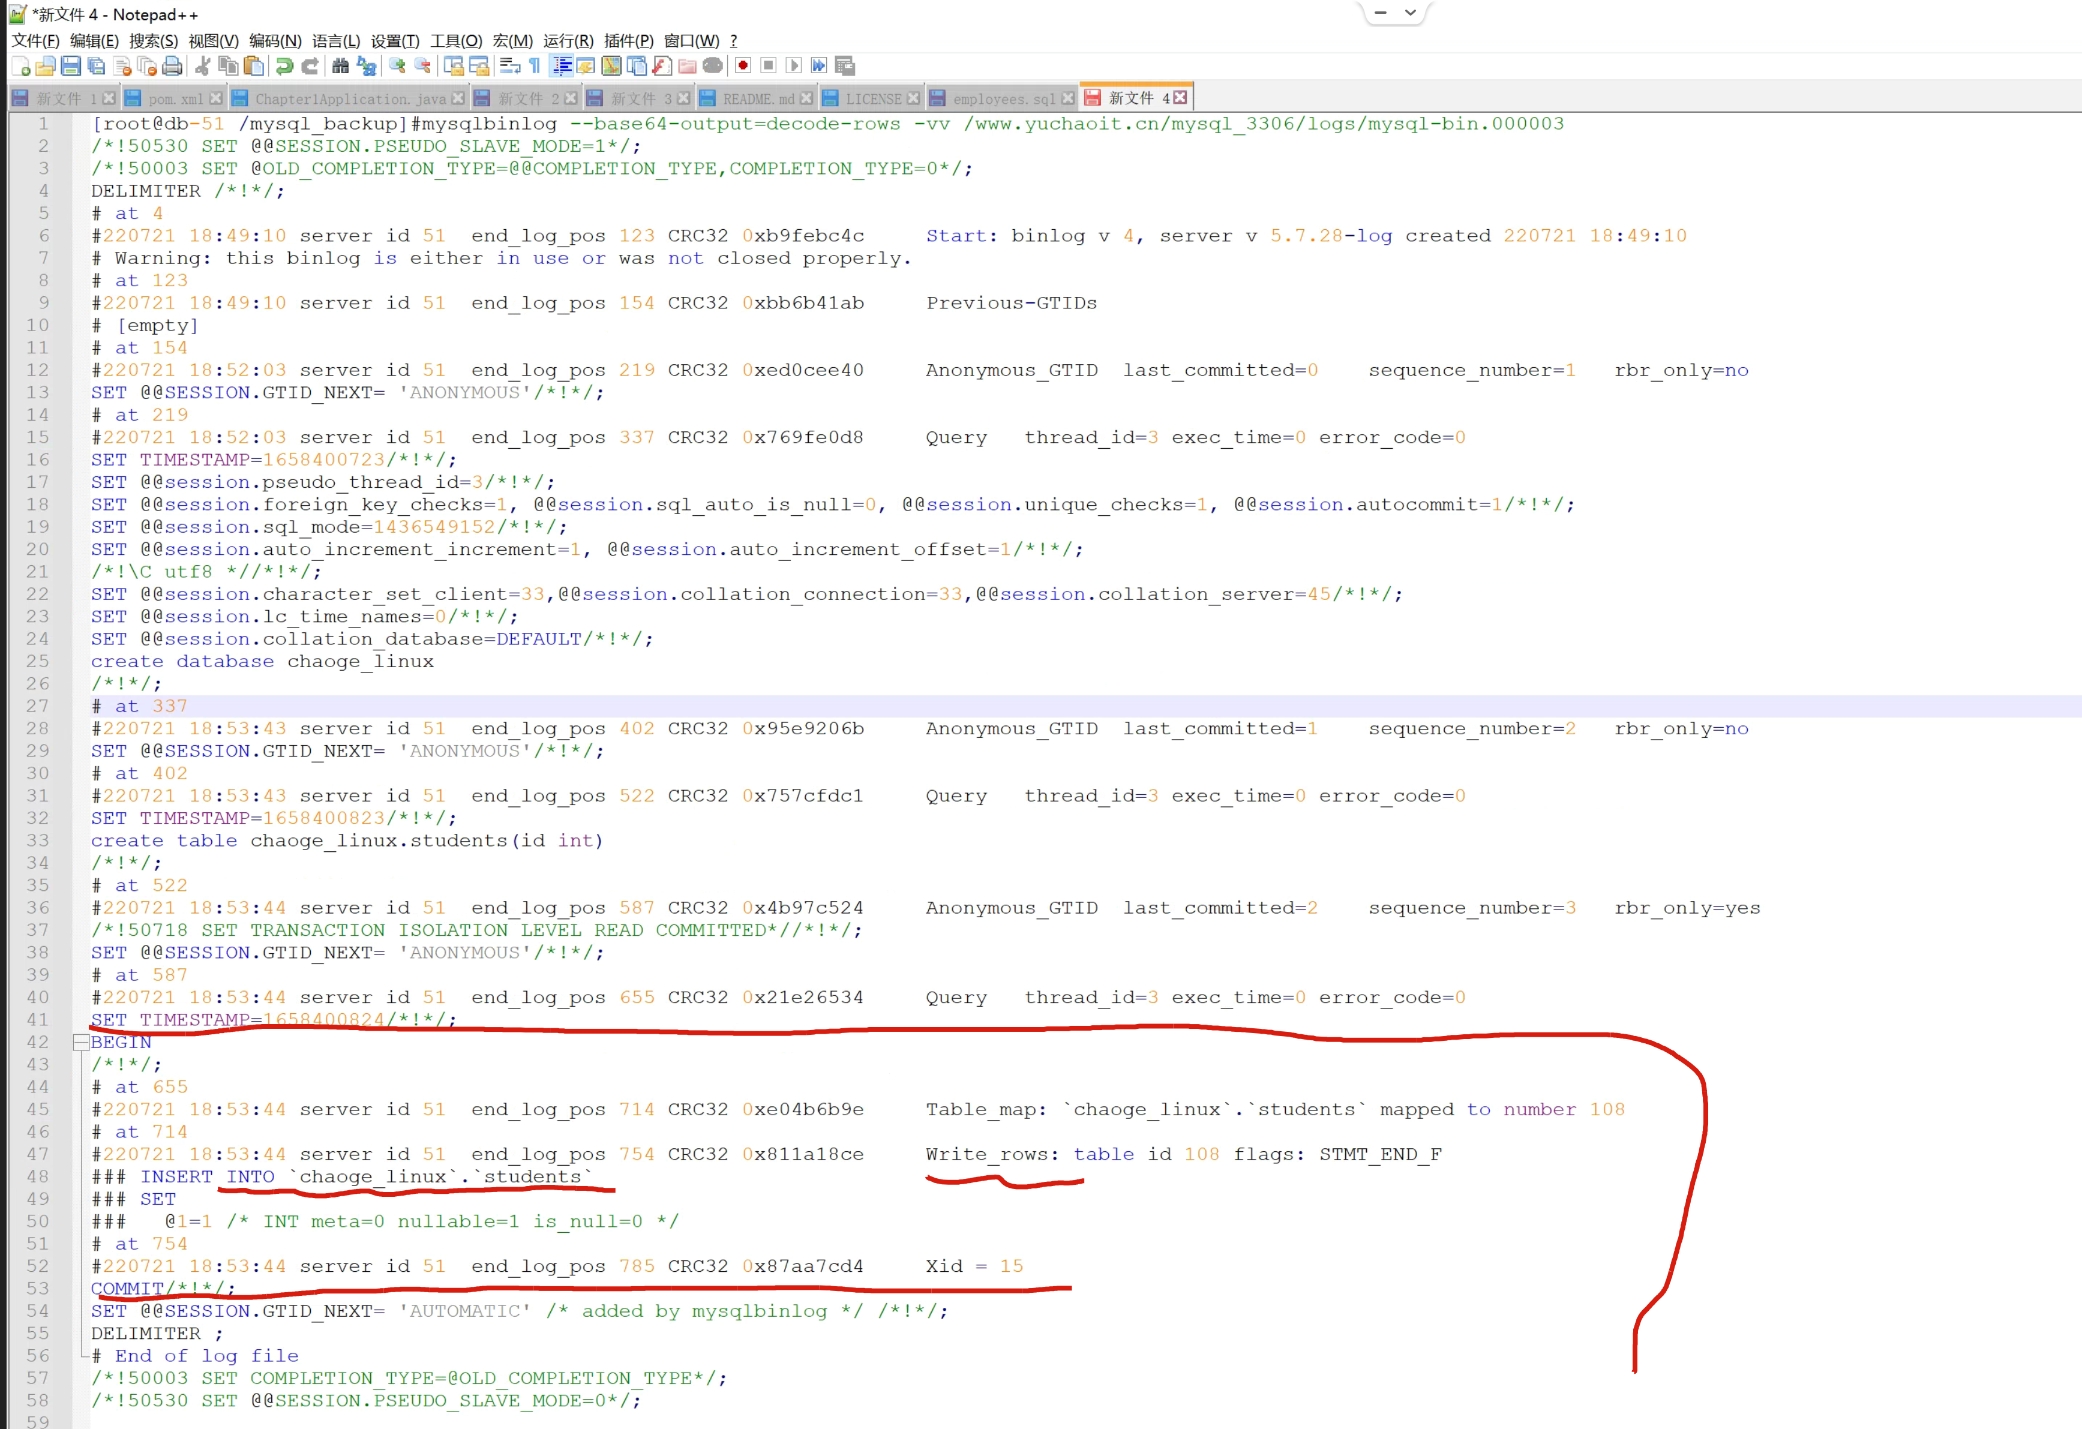The image size is (2082, 1429).
Task: Click the Save file toolbar icon
Action: [x=71, y=65]
